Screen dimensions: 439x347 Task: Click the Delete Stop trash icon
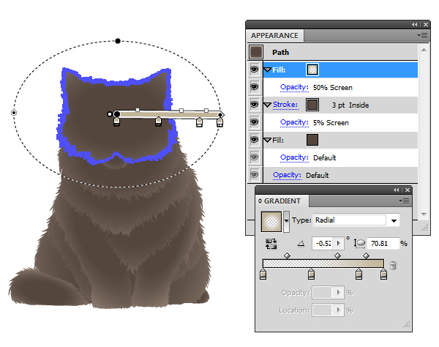[393, 265]
